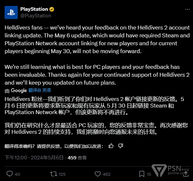
Task: Click the gold verified badge
Action: pos(52,9)
